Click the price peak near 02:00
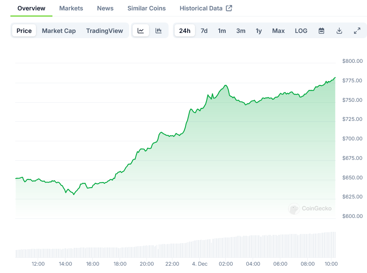Viewport: 367px width, 273px height. click(226, 85)
